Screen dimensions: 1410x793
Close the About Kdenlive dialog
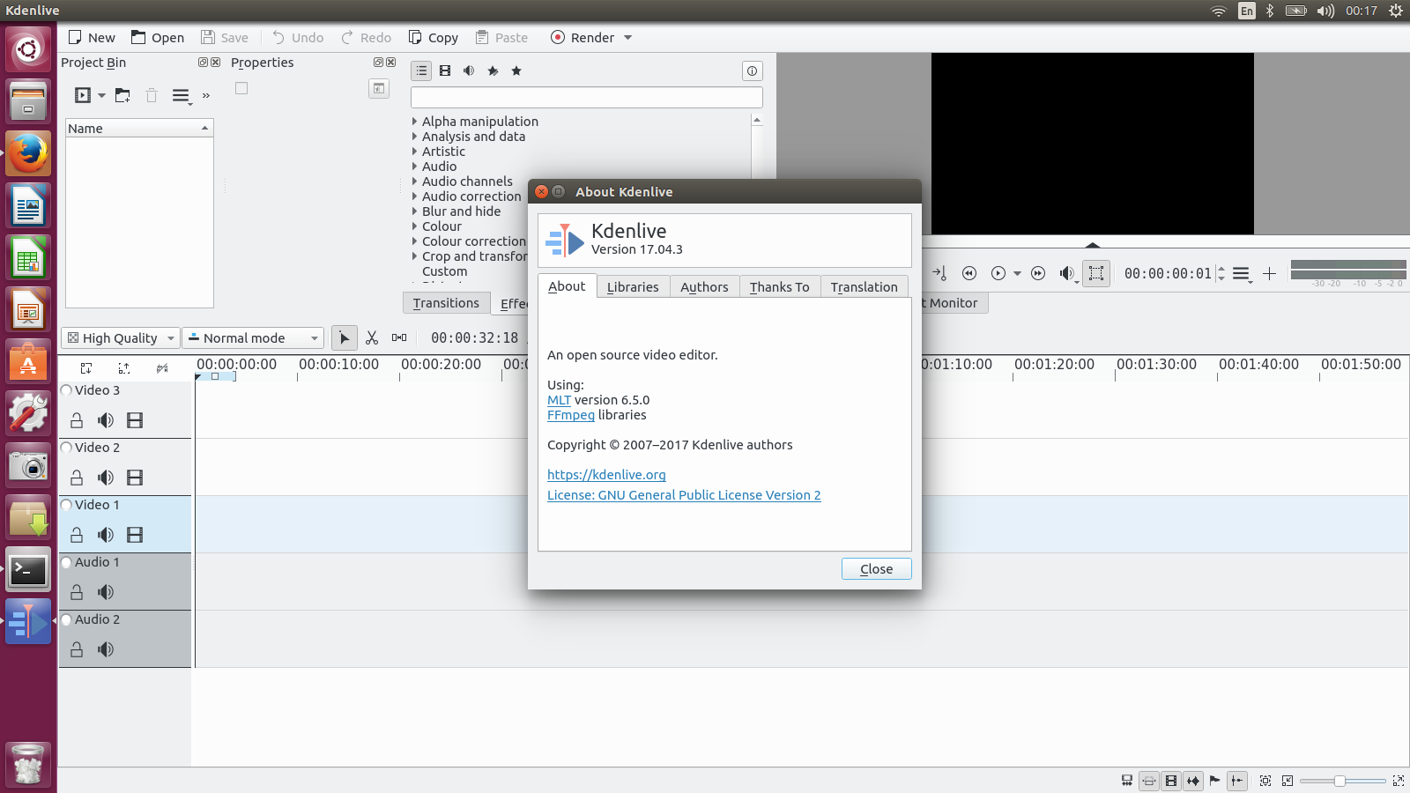(x=876, y=569)
